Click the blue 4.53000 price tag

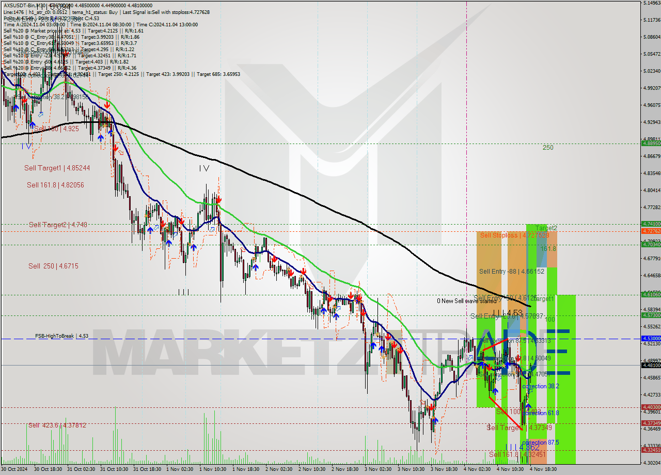[x=651, y=338]
